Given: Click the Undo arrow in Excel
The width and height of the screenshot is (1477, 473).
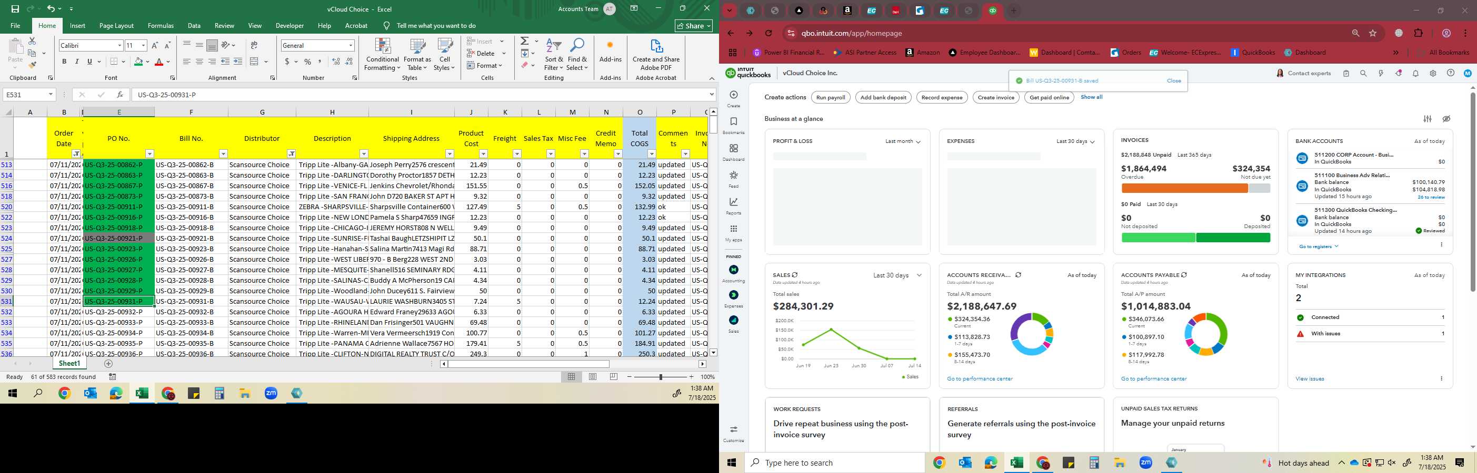Looking at the screenshot, I should click(51, 8).
